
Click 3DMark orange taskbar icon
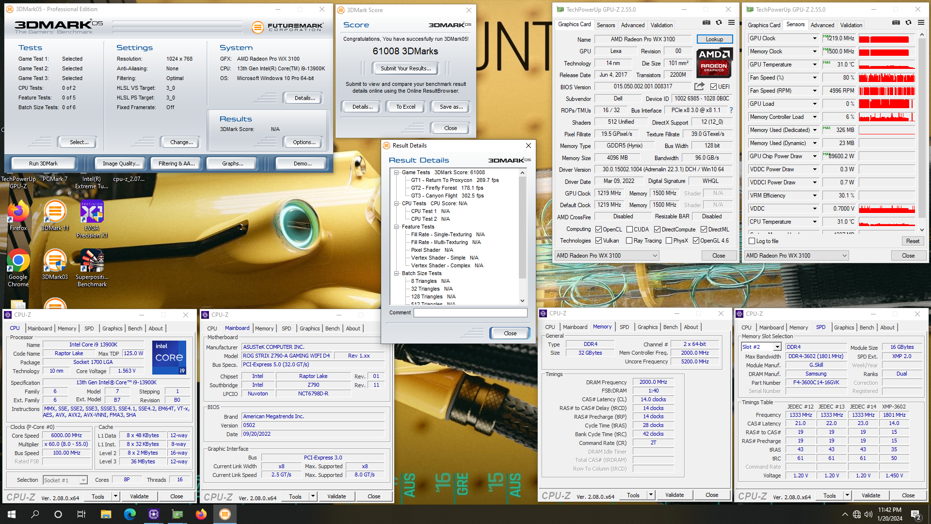pos(225,514)
